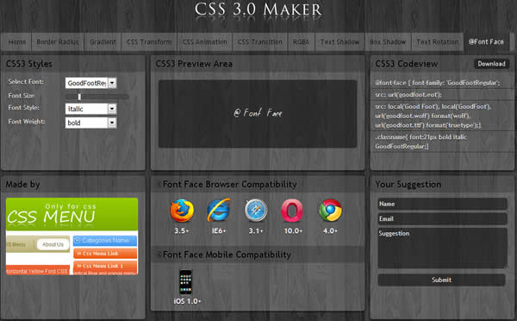Click the Font Size slider handle
Screen dimensions: 517x321
(79, 97)
